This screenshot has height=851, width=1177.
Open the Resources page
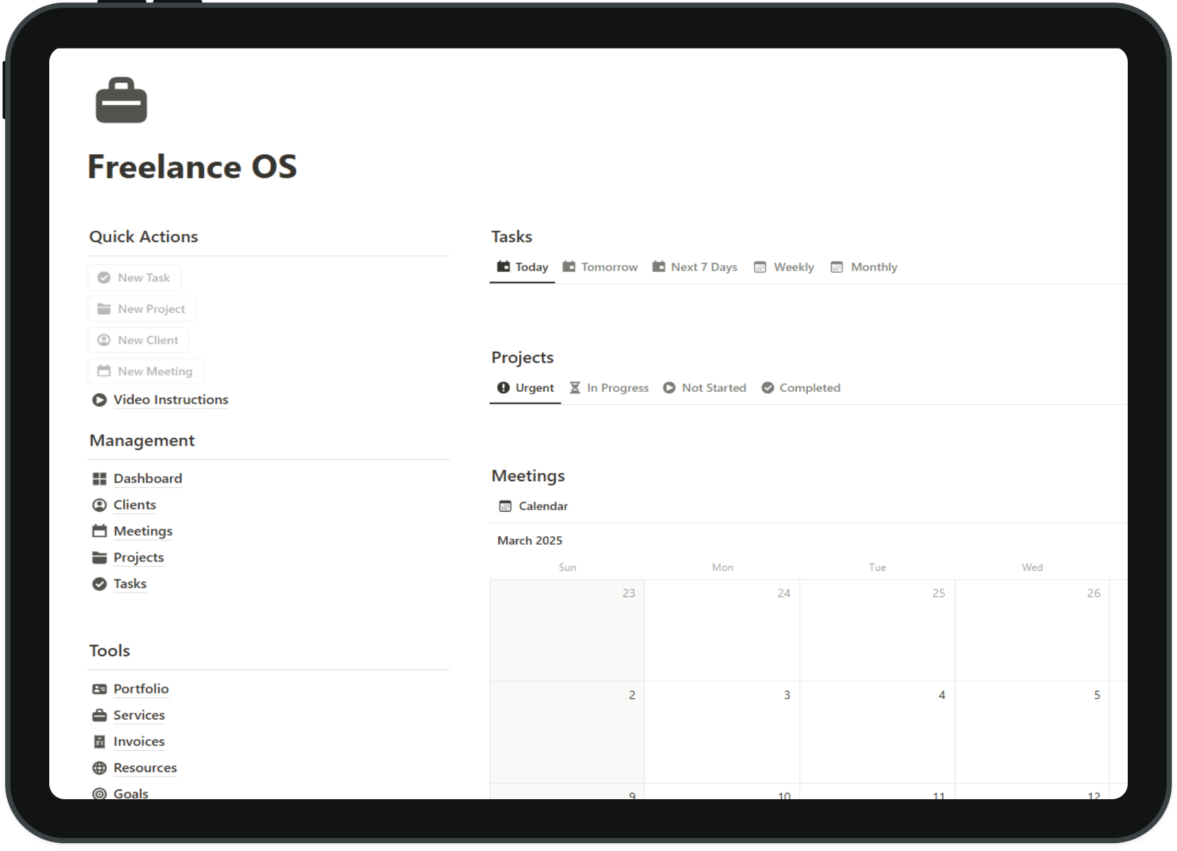point(145,768)
